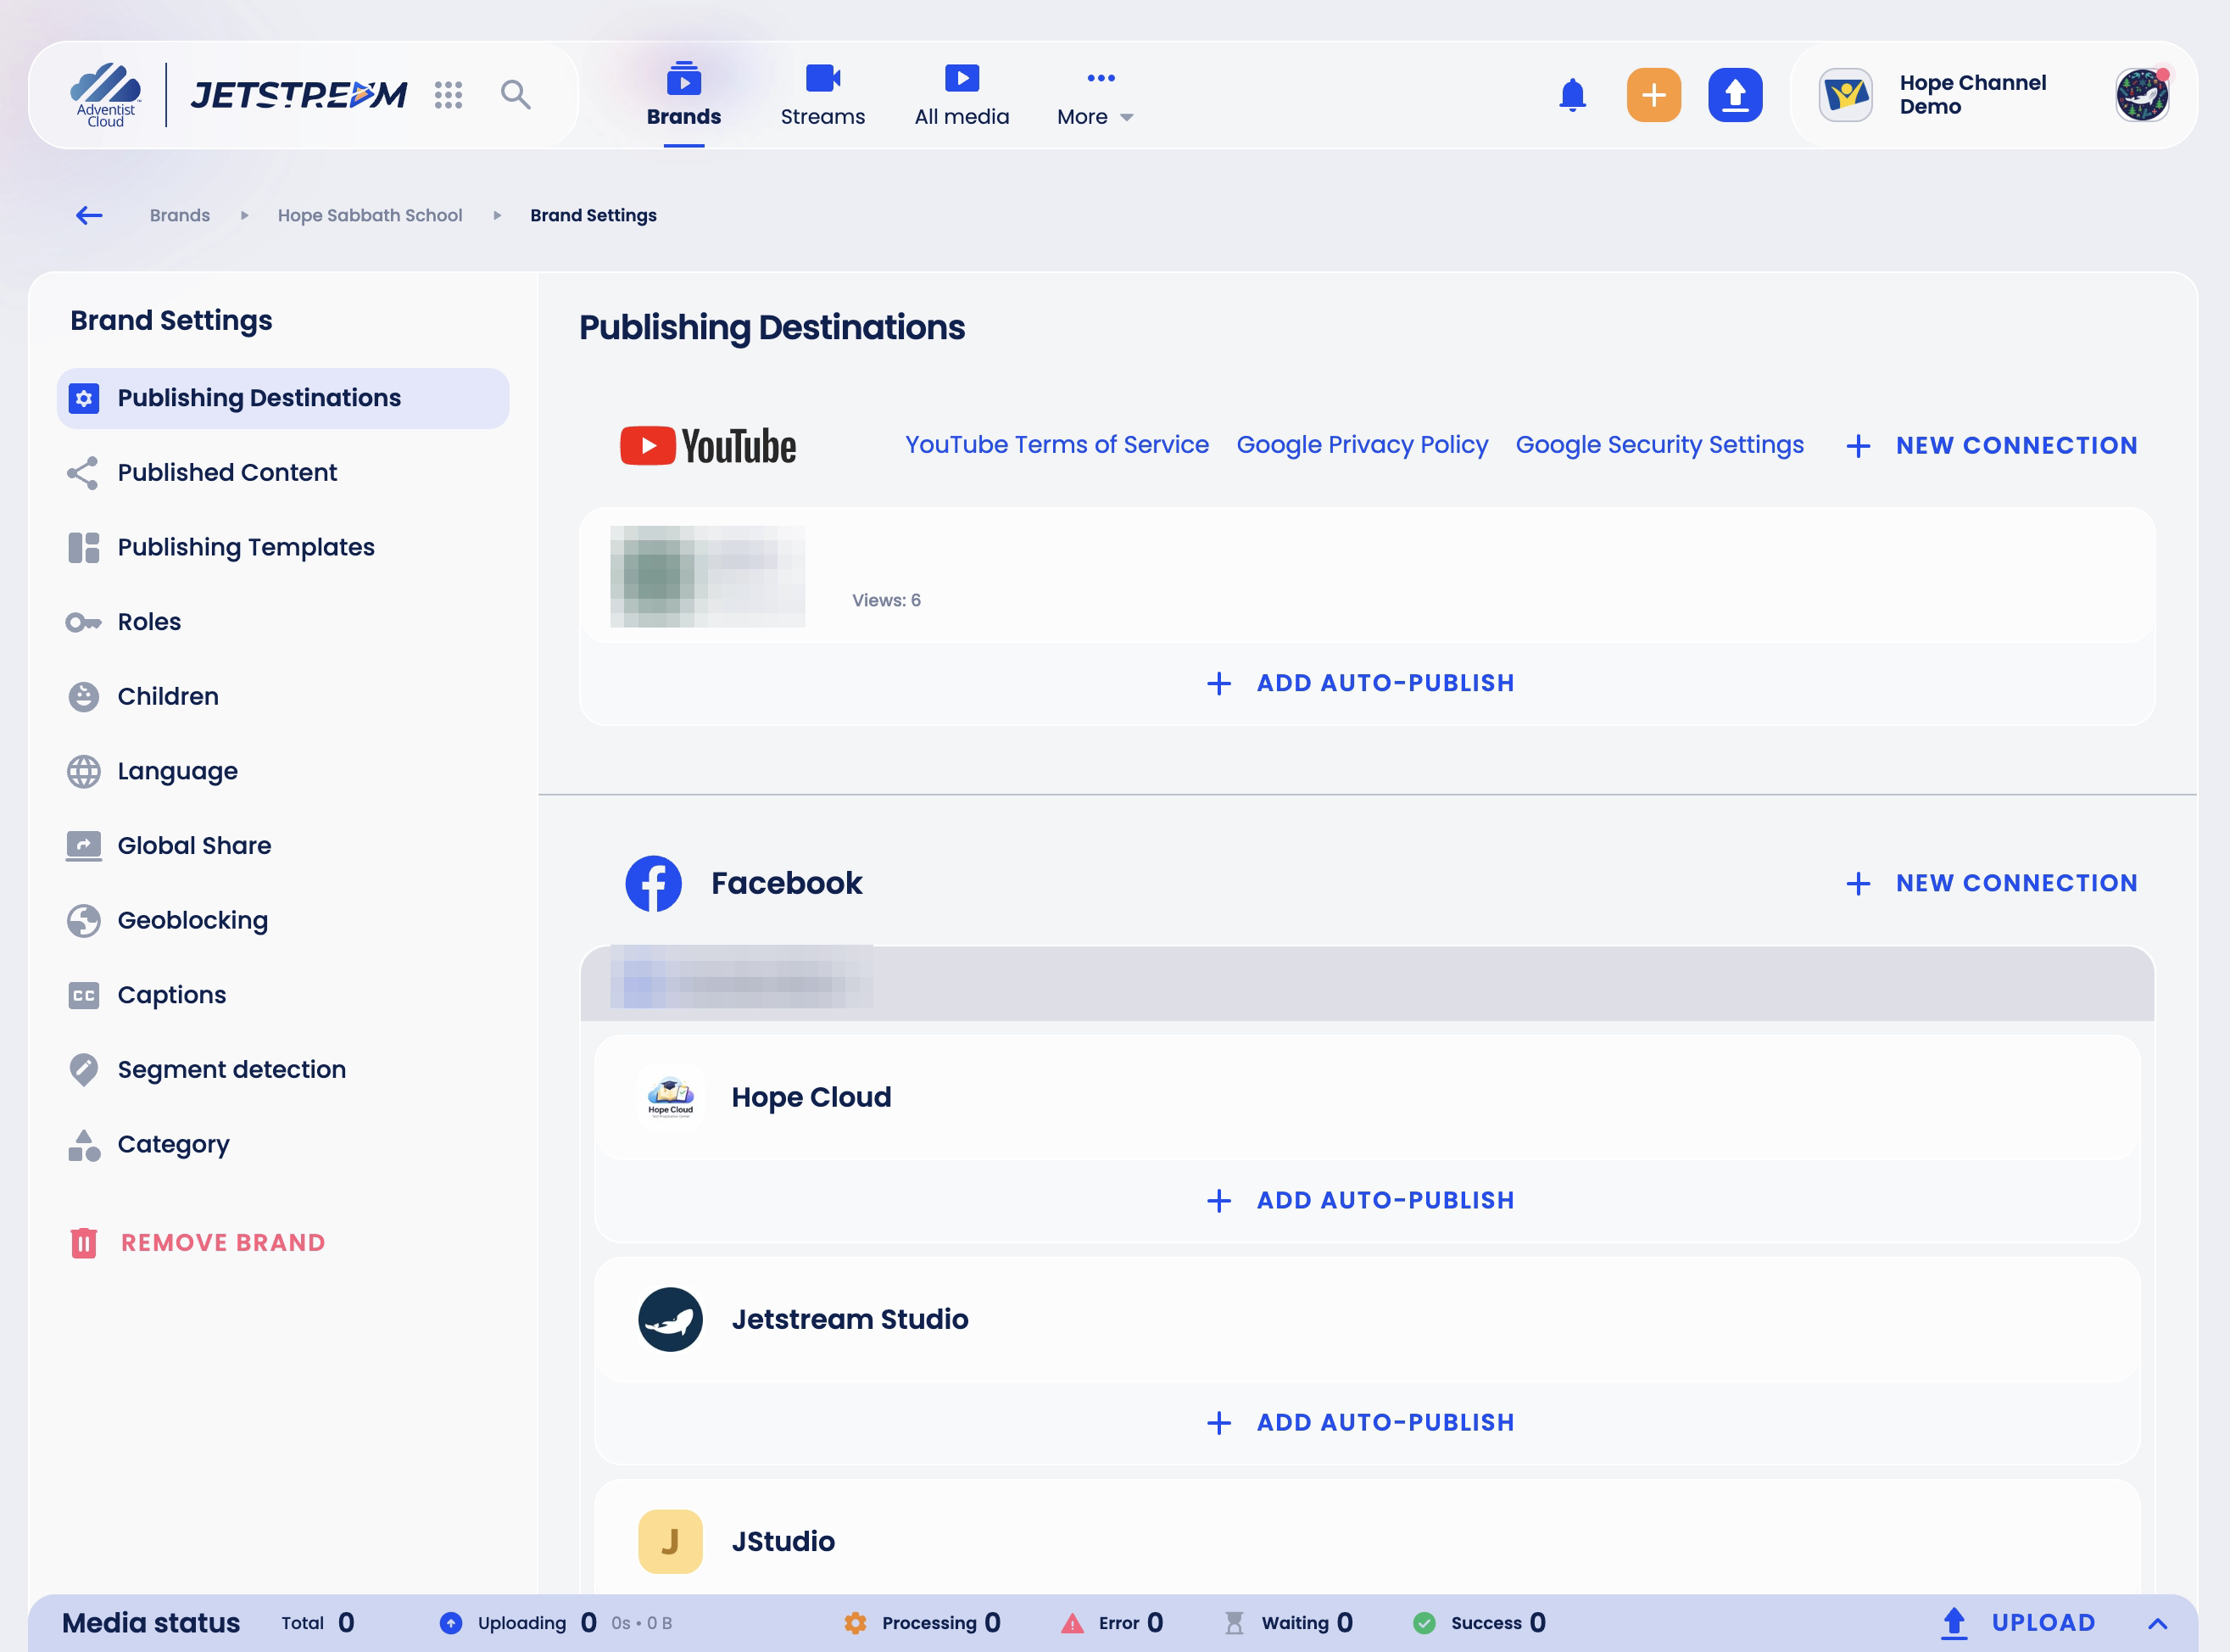Click the JStudio page avatar

tap(671, 1541)
